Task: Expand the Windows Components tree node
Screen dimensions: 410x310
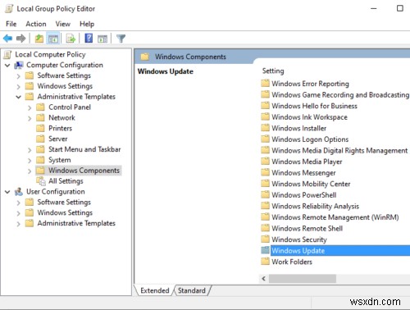Action: click(30, 171)
